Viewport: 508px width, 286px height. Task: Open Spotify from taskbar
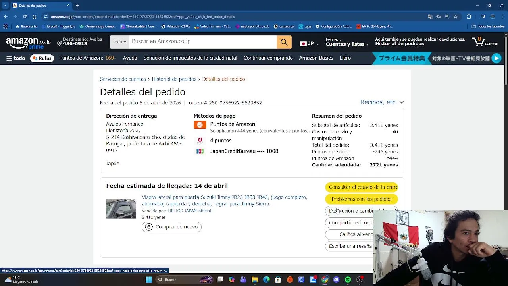(348, 280)
